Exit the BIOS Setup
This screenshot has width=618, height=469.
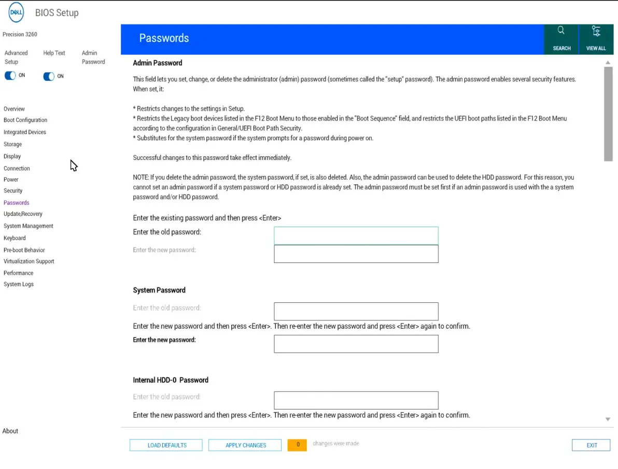(591, 445)
